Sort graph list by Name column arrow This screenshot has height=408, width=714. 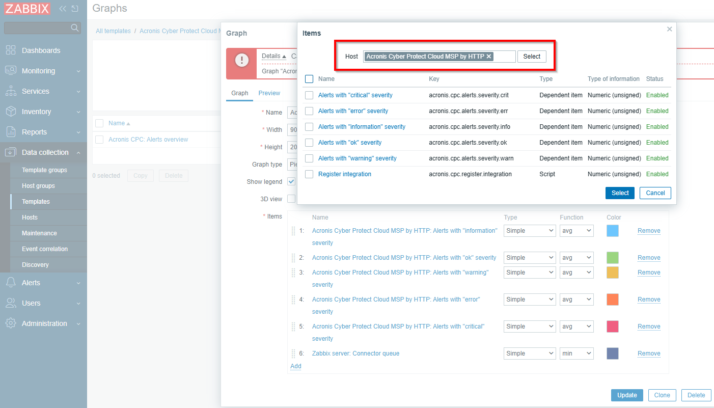[128, 123]
